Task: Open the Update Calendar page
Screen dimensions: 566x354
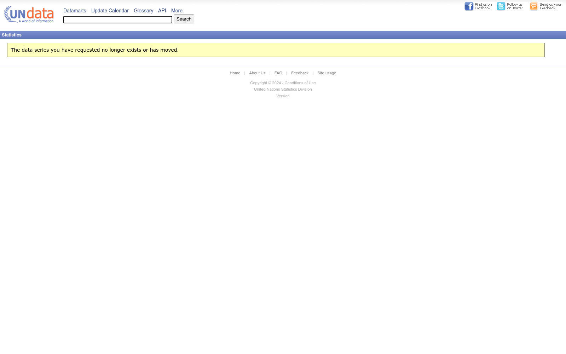Action: [110, 11]
